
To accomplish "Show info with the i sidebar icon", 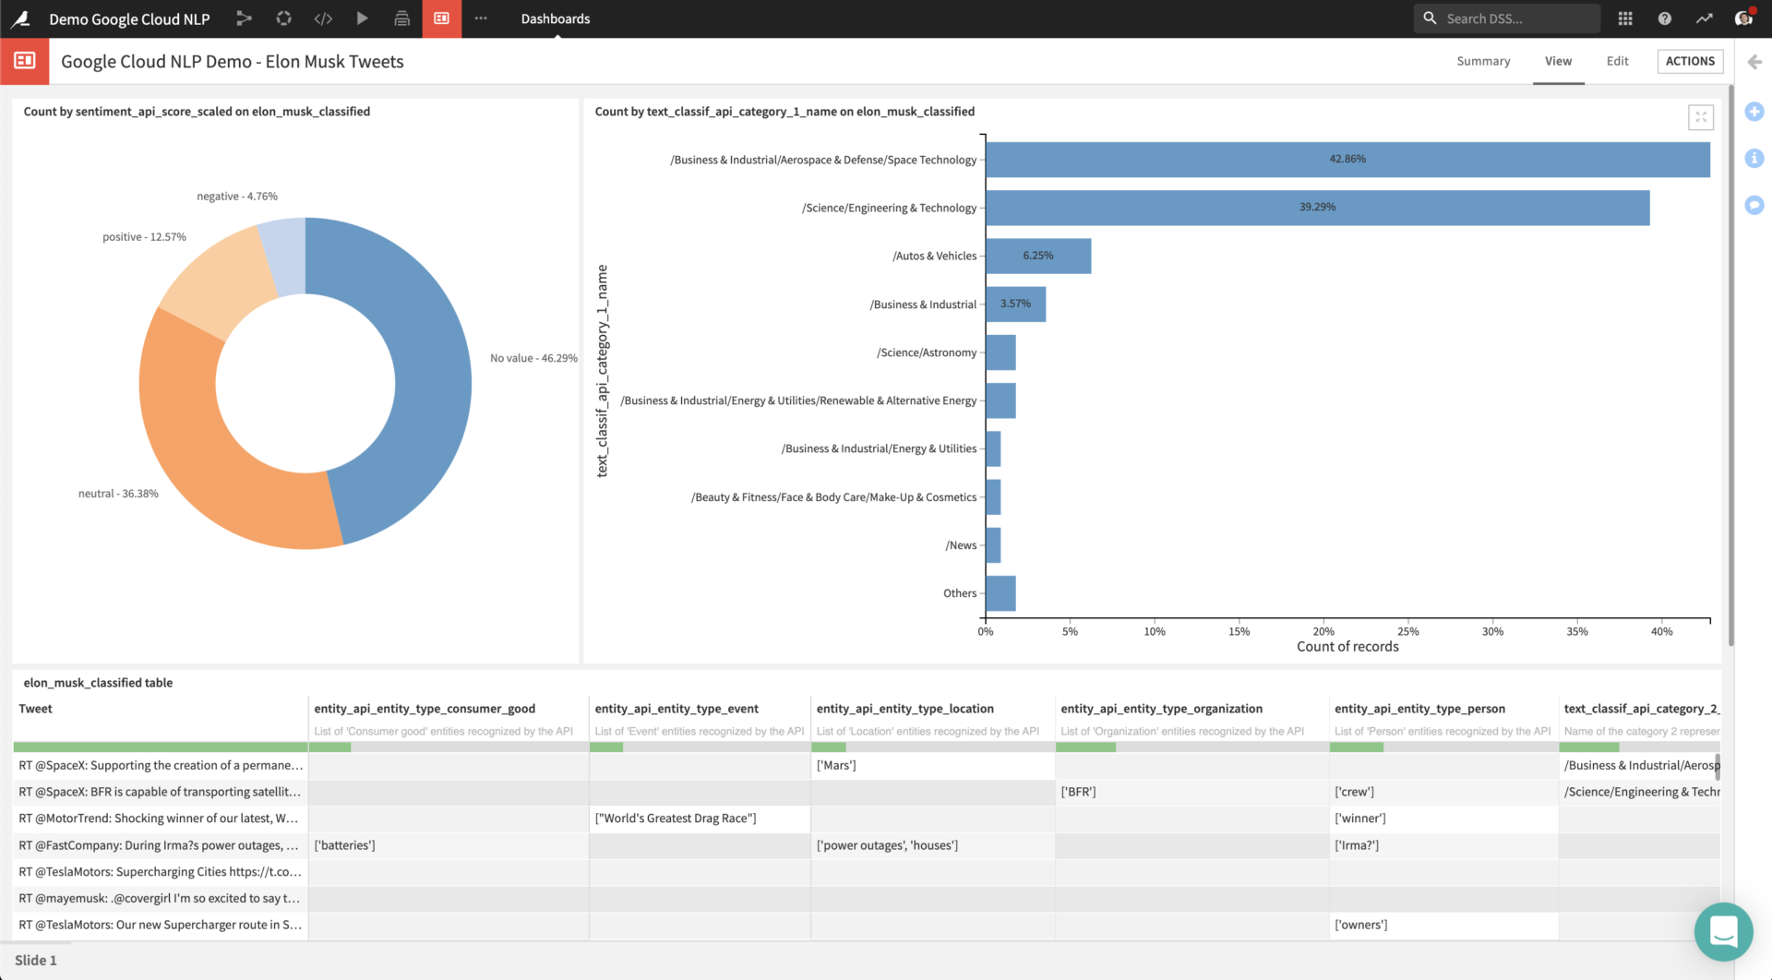I will click(x=1754, y=158).
